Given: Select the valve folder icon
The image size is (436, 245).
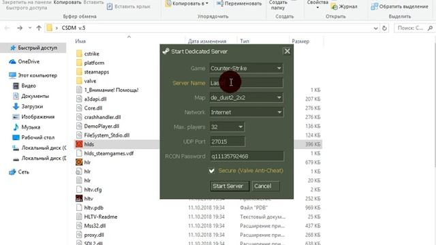Looking at the screenshot, I should pos(79,81).
